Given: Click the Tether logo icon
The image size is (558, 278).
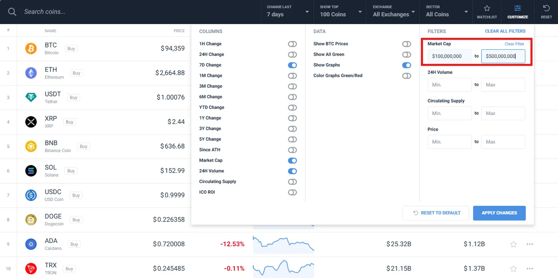Looking at the screenshot, I should [x=31, y=97].
